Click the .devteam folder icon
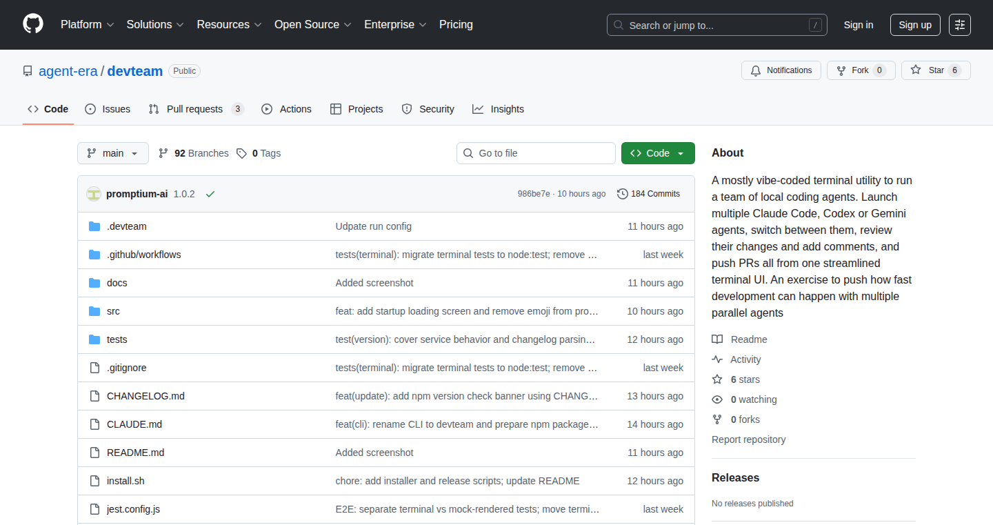The height and width of the screenshot is (525, 993). (94, 226)
